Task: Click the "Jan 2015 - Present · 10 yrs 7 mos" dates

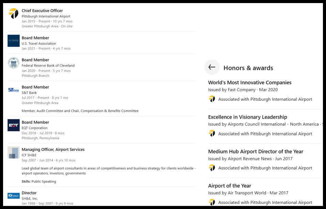Action: pos(47,21)
